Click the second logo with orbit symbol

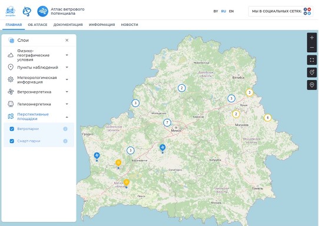tap(26, 11)
